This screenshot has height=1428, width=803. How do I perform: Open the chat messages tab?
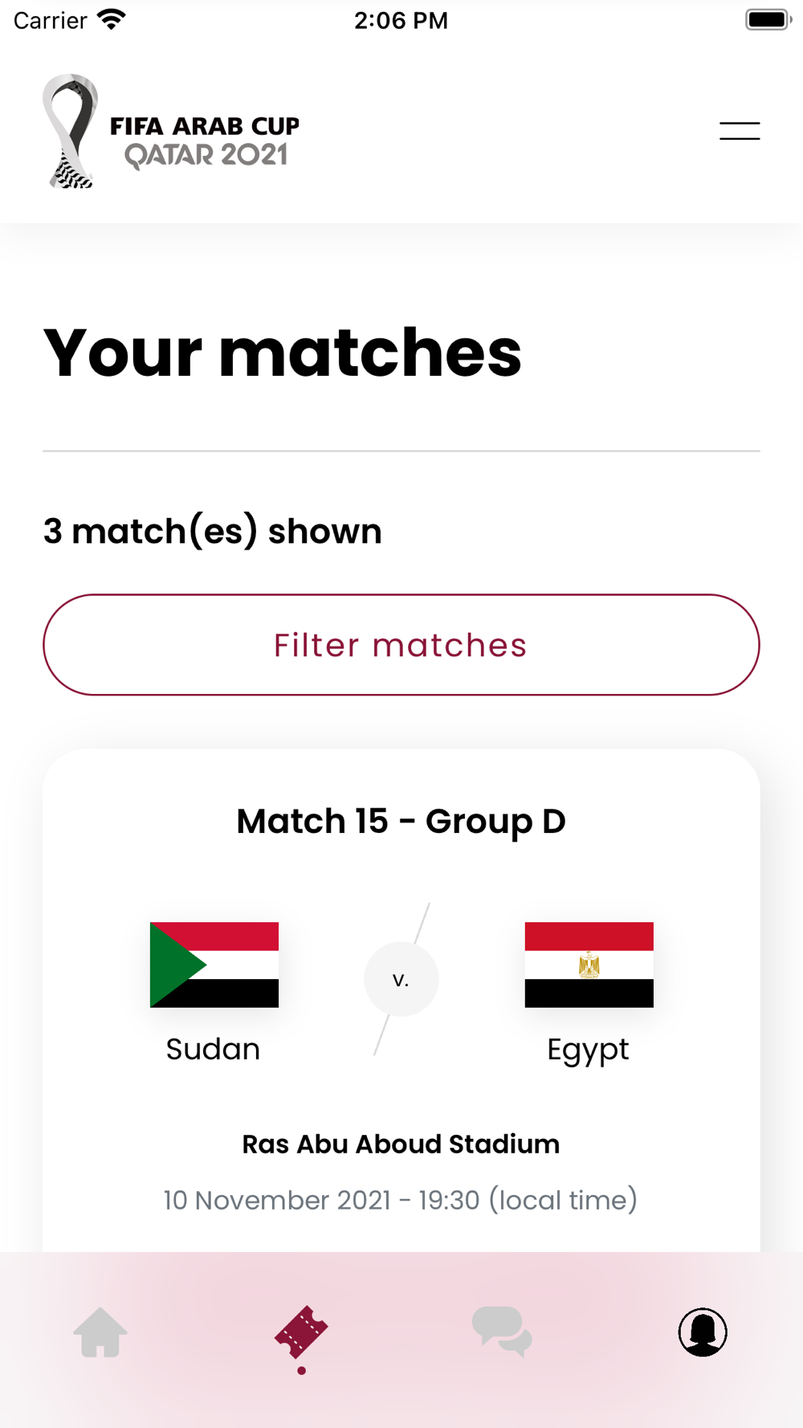[502, 1332]
